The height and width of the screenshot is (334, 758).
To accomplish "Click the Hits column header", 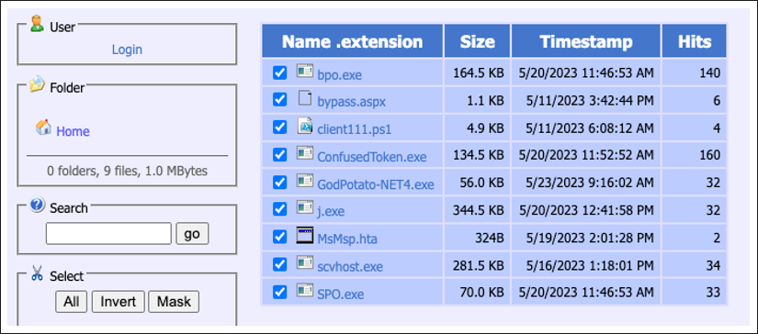I will coord(695,41).
